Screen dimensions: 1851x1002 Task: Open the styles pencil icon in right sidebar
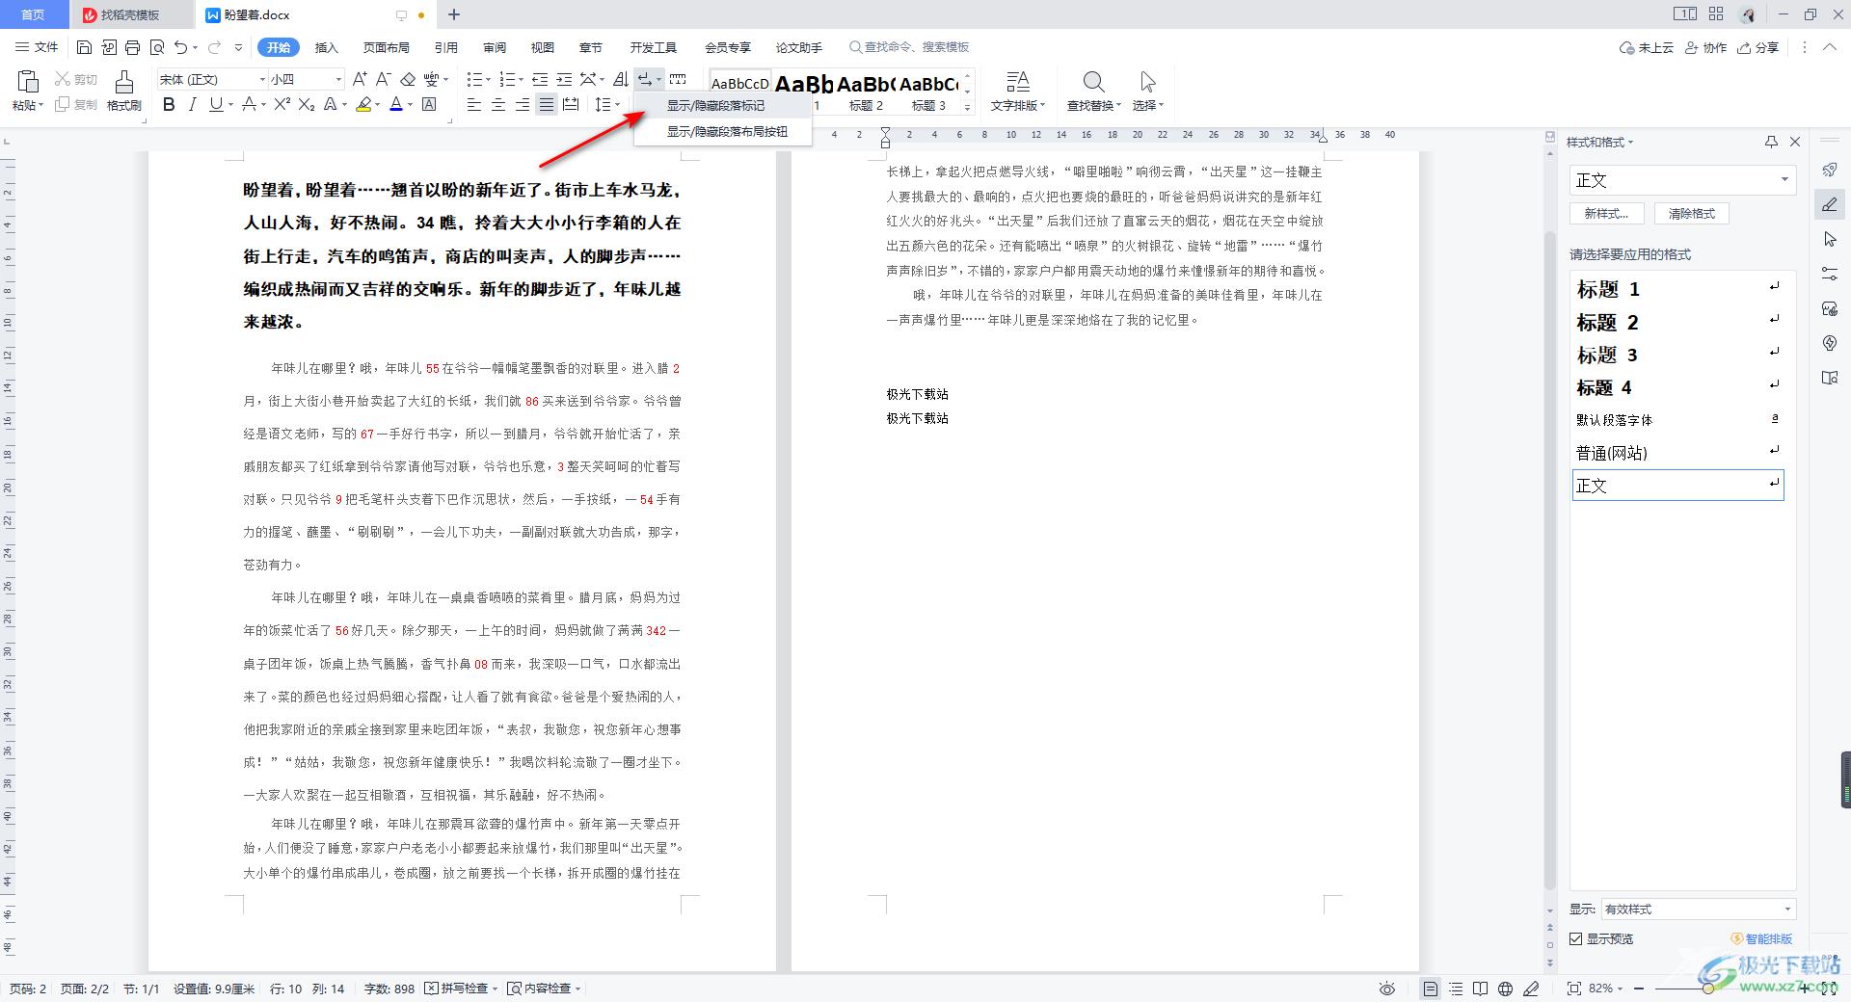point(1830,204)
